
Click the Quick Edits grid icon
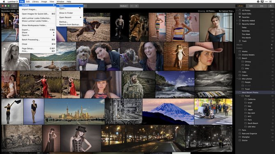click(x=240, y=13)
